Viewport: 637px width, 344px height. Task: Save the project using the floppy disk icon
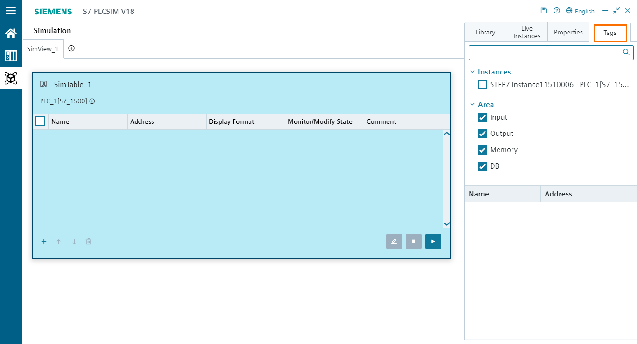[543, 10]
